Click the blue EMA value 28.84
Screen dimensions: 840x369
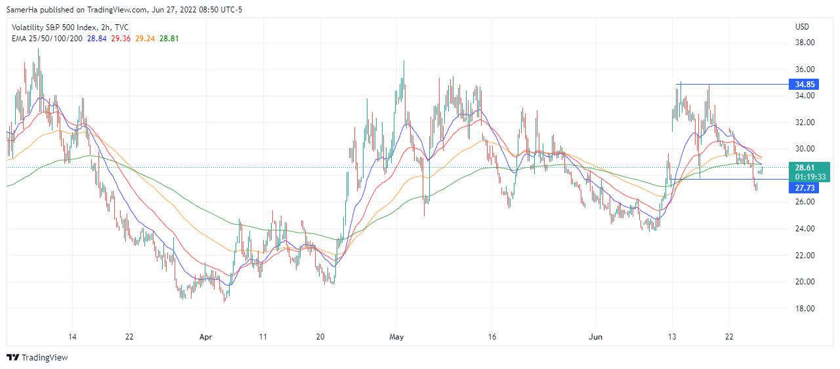click(98, 39)
